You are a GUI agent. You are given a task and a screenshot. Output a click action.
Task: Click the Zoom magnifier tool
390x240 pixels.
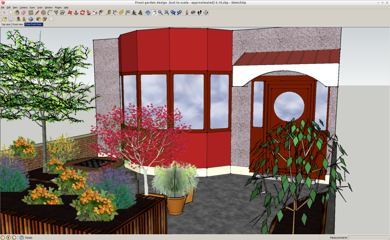(x=160, y=13)
